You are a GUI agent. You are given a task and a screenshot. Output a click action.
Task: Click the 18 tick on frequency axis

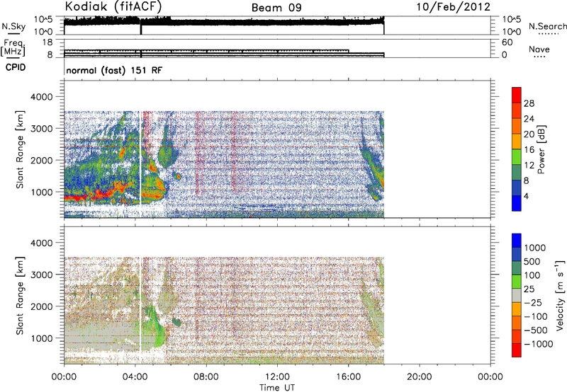click(47, 42)
